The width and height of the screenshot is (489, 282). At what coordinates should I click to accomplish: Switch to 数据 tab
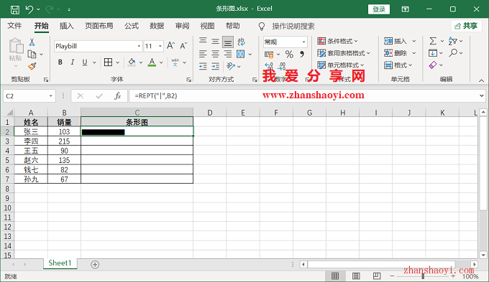click(157, 26)
